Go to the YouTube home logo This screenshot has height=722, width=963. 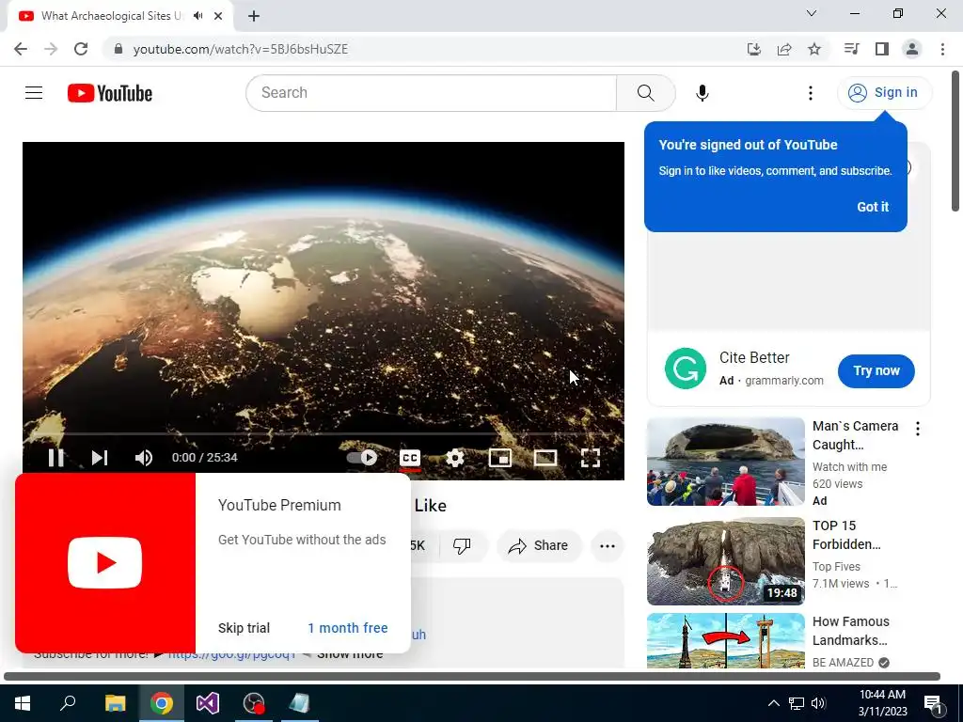pyautogui.click(x=110, y=93)
